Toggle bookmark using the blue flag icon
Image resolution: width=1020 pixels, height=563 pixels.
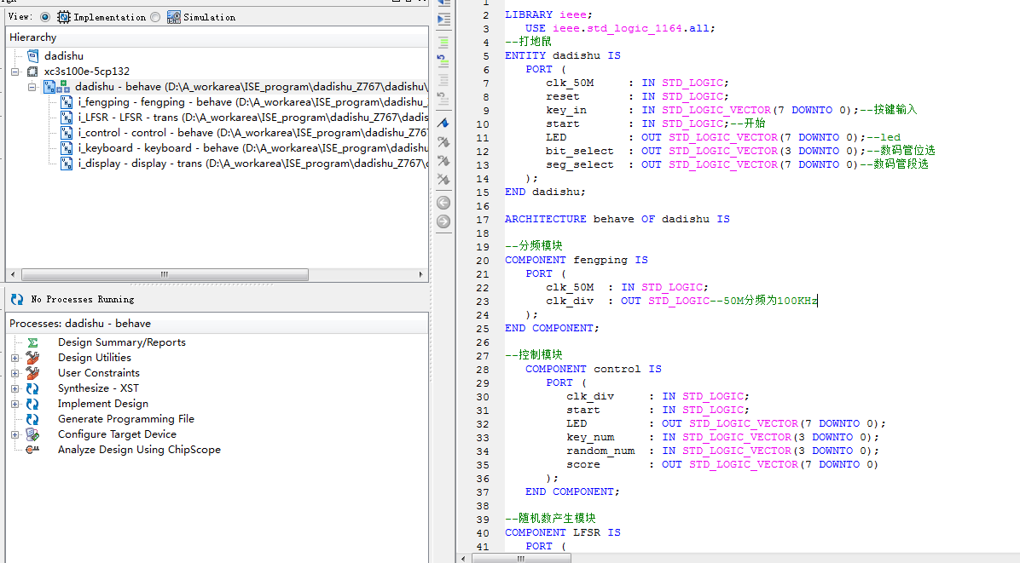tap(443, 124)
